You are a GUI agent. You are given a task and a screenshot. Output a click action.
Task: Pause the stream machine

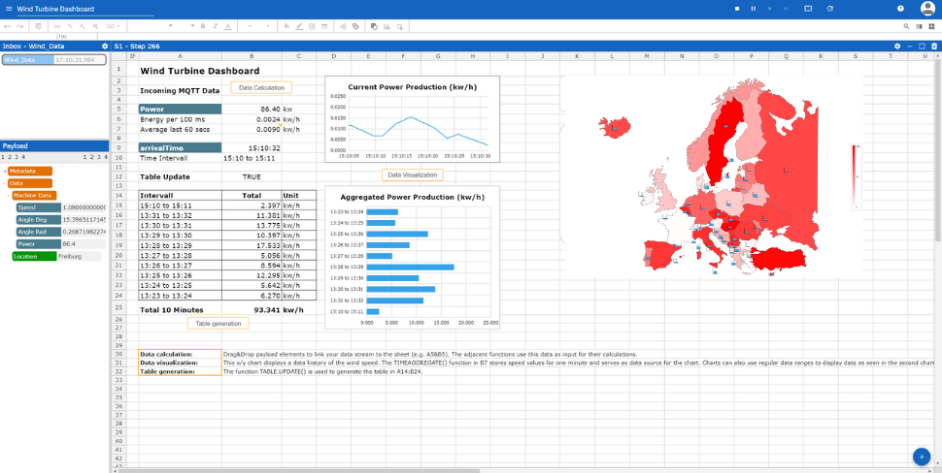[753, 9]
